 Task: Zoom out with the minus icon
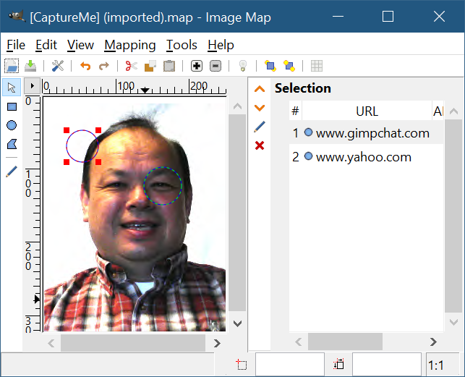pyautogui.click(x=216, y=66)
